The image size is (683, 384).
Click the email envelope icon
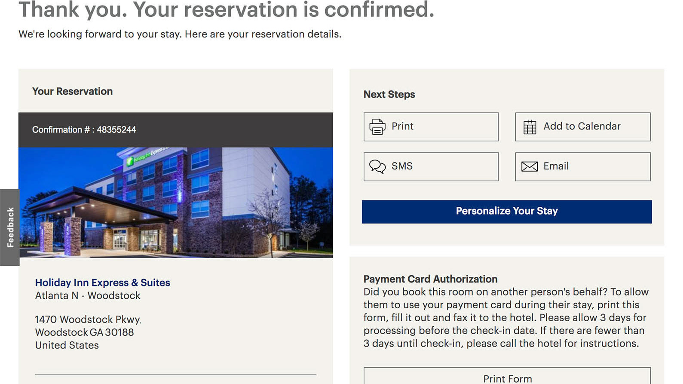pyautogui.click(x=529, y=166)
